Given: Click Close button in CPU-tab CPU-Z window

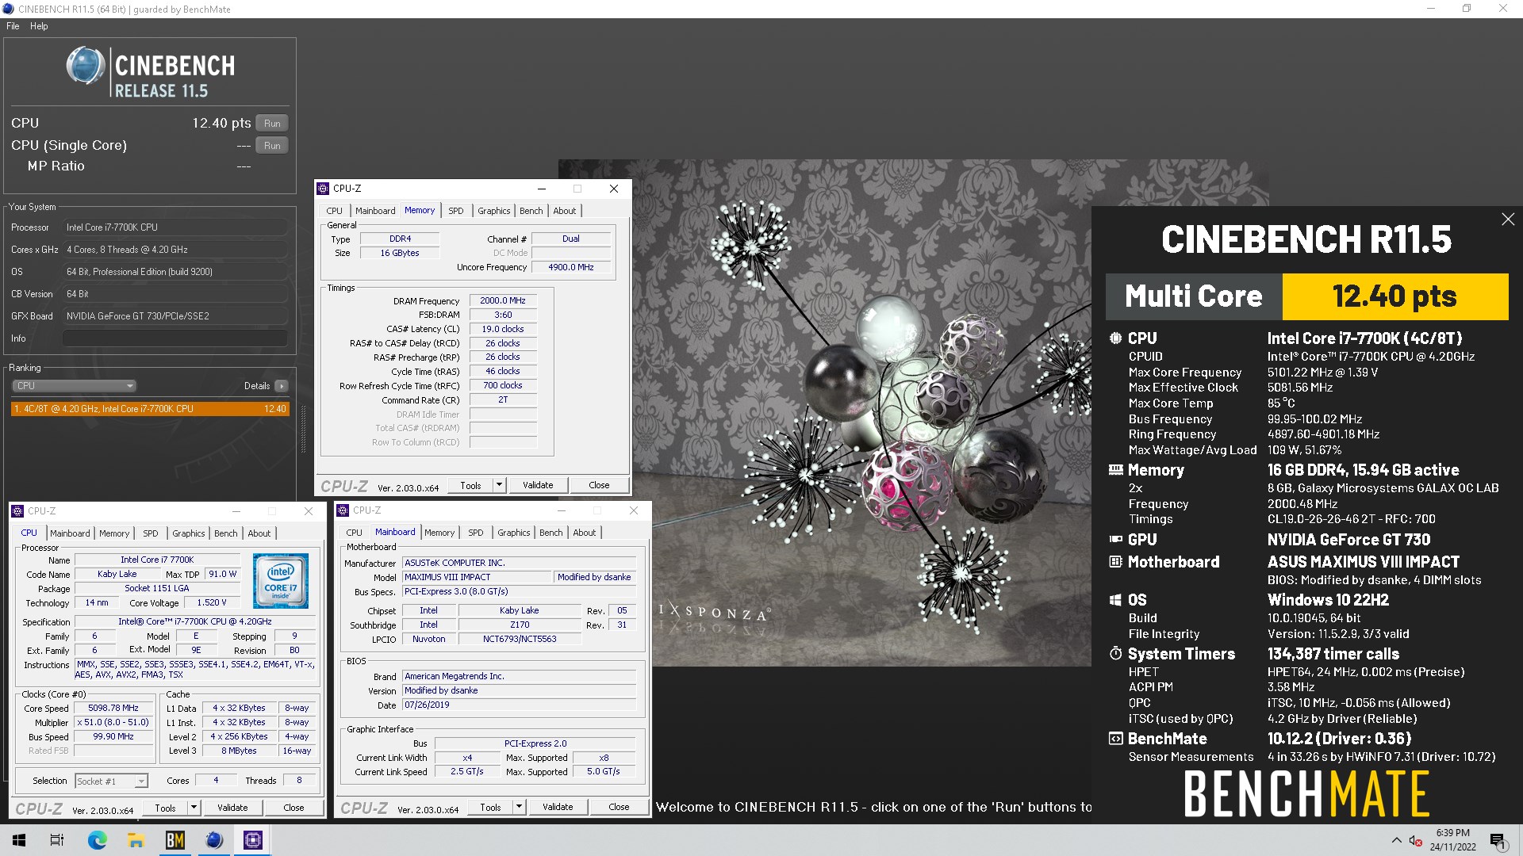Looking at the screenshot, I should (293, 808).
